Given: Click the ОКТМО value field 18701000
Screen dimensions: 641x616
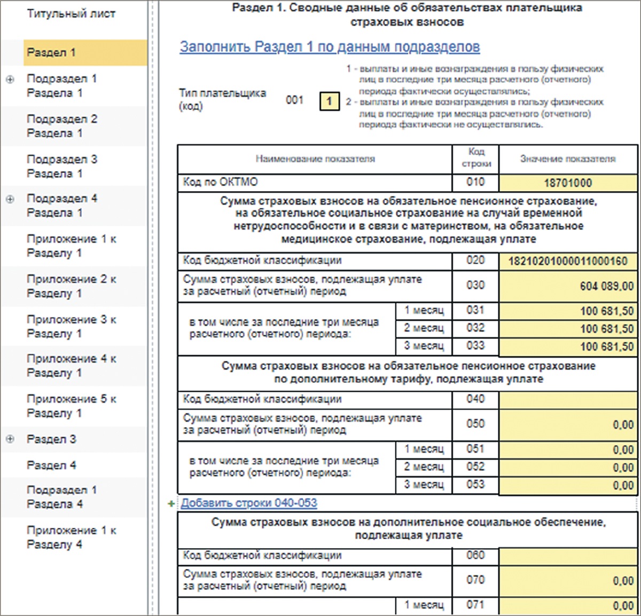Looking at the screenshot, I should (568, 183).
